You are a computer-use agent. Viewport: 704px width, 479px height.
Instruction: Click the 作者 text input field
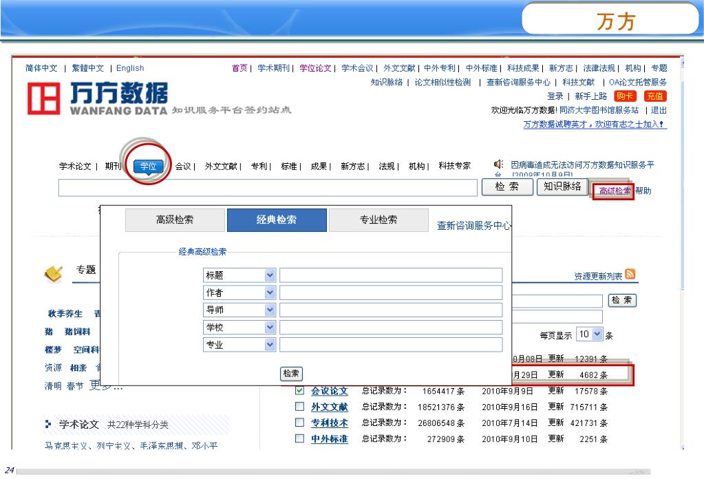(x=391, y=292)
